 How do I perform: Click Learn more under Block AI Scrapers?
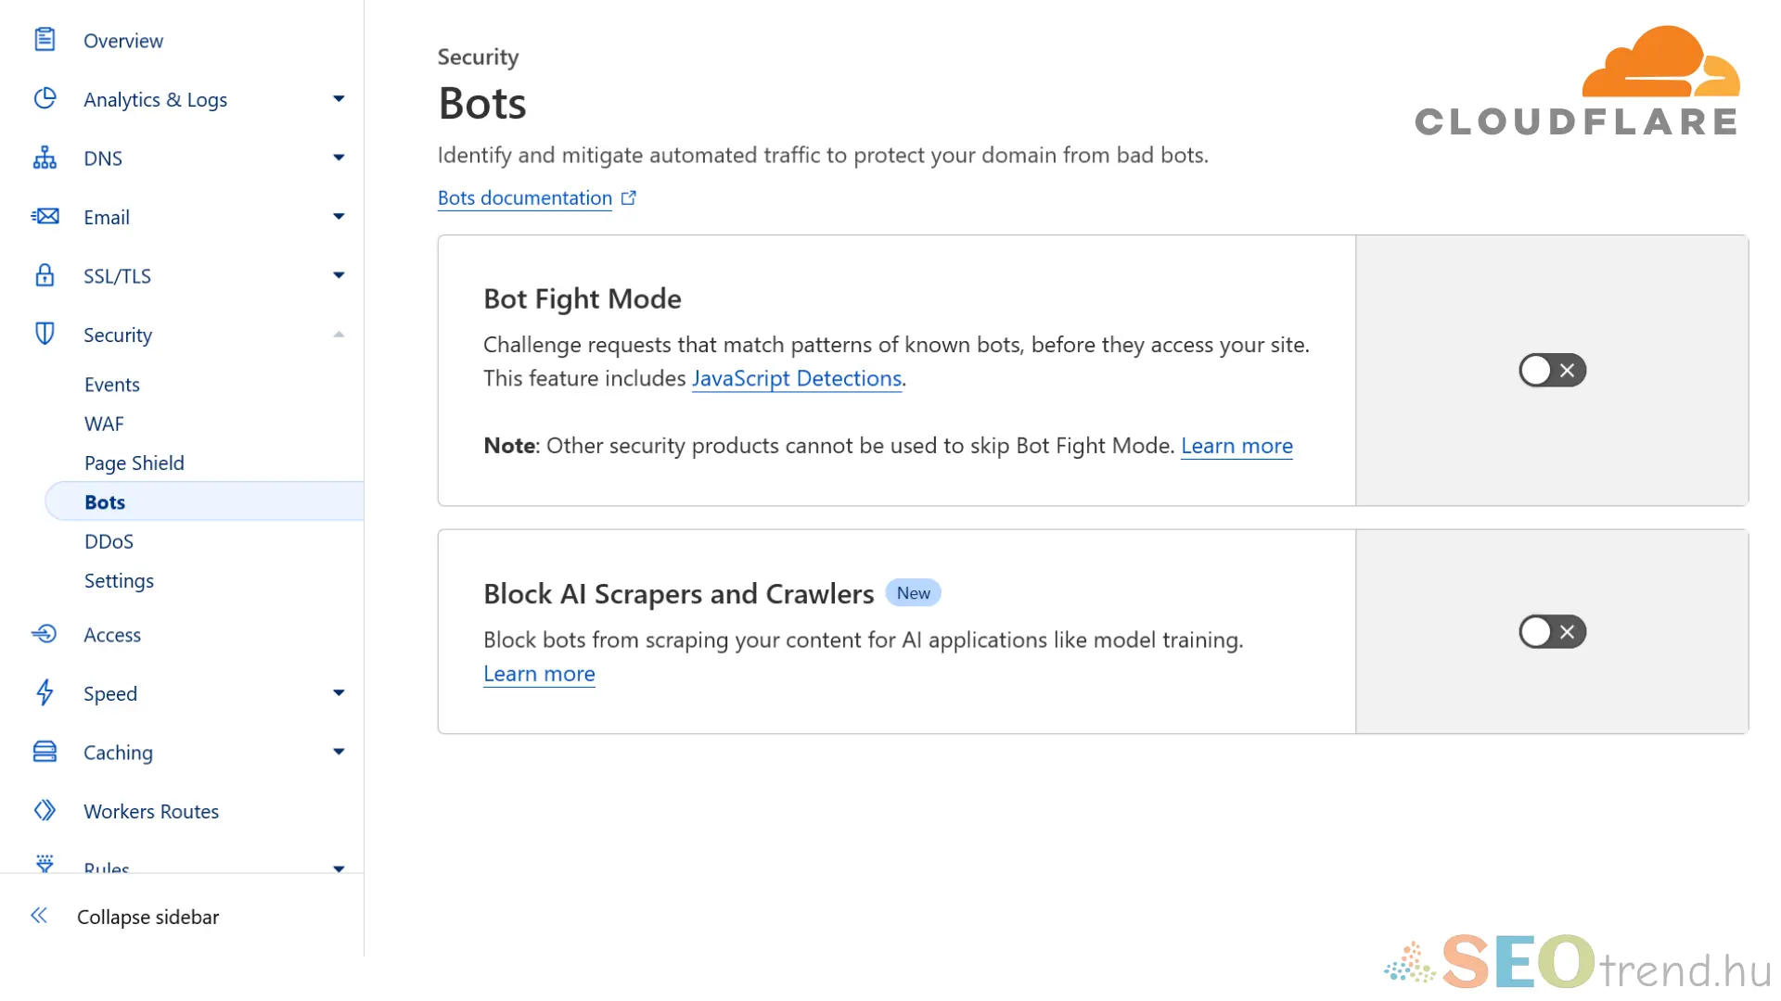(x=539, y=674)
